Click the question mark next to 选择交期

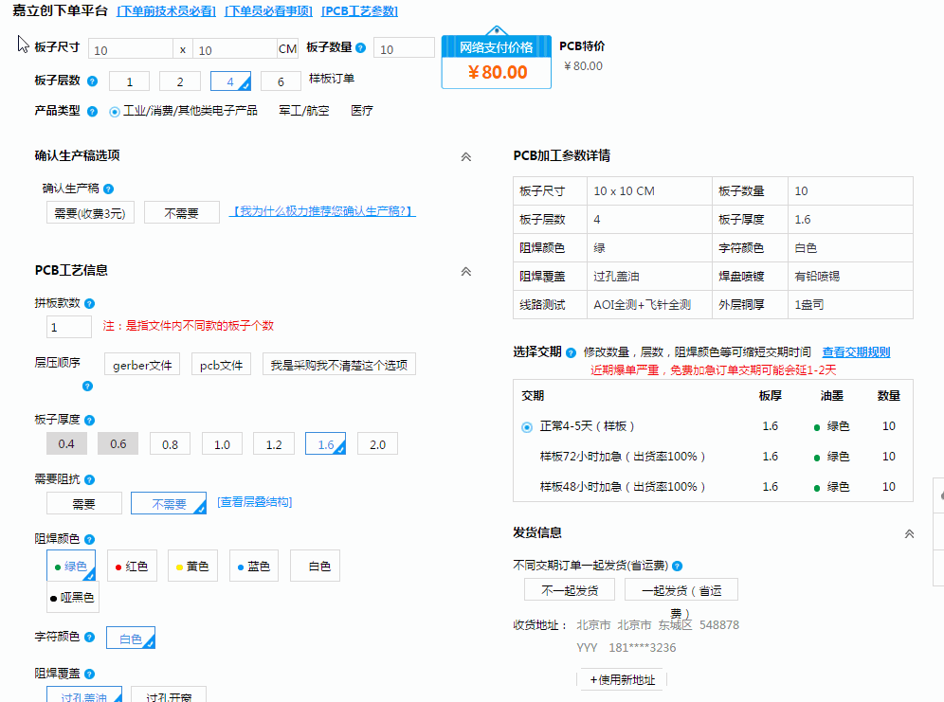tap(572, 351)
